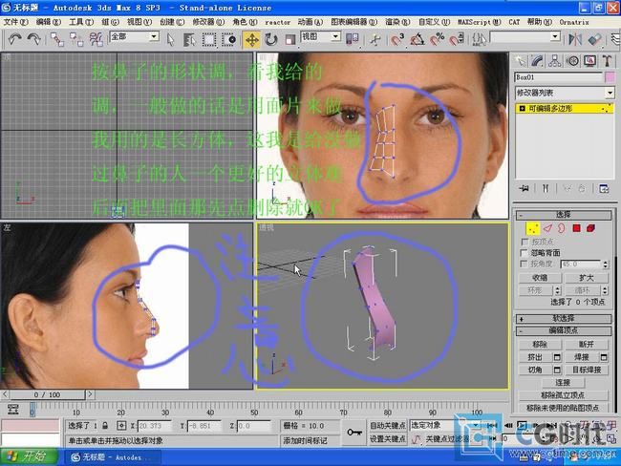Collapse the 选择 rollout
Screen dimensions: 621x466
[x=563, y=215]
